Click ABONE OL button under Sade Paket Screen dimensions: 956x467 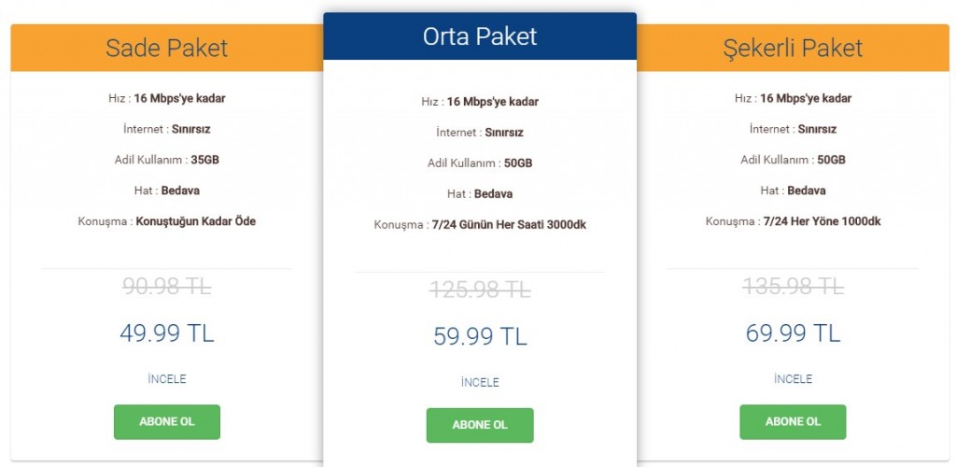(x=167, y=421)
